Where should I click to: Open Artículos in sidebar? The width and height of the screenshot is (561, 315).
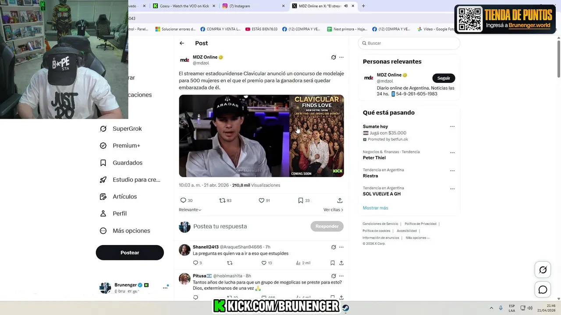tap(118, 197)
